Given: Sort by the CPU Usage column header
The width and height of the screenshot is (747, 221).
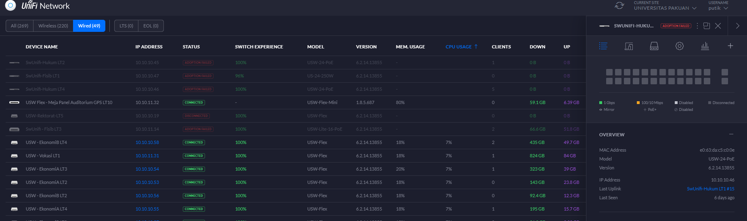Looking at the screenshot, I should pyautogui.click(x=458, y=47).
